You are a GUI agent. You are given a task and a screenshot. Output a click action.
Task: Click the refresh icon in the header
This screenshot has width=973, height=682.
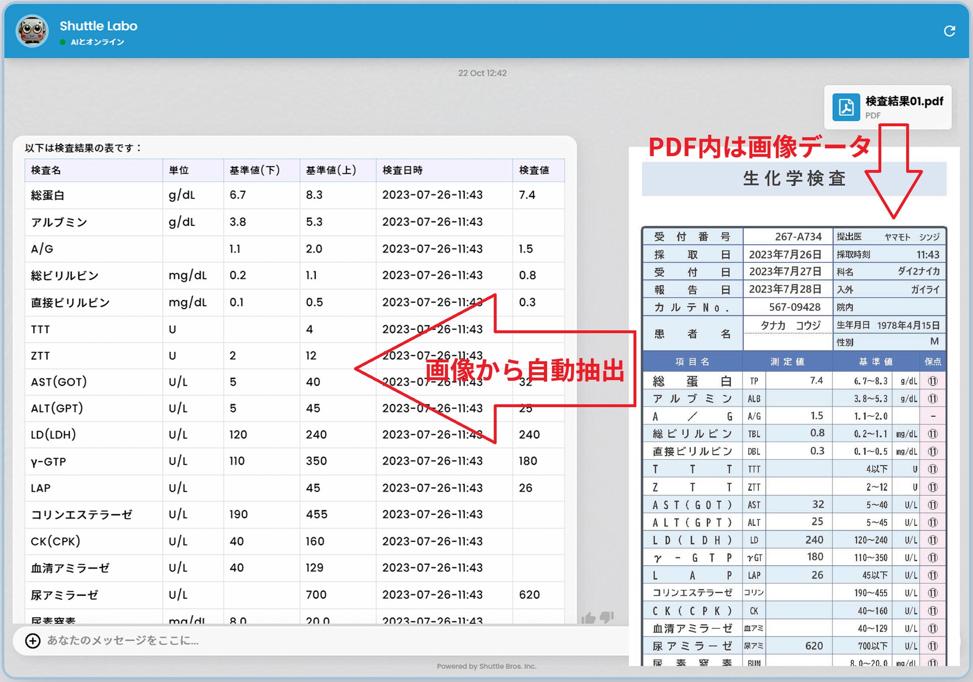(x=949, y=31)
